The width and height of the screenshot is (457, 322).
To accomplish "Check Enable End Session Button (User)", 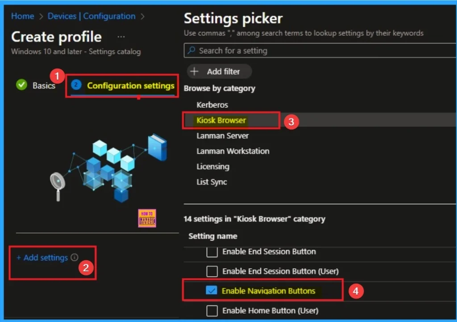I will click(212, 271).
